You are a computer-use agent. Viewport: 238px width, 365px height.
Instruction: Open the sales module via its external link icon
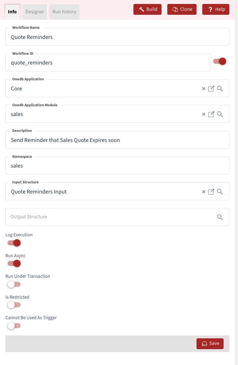click(211, 114)
